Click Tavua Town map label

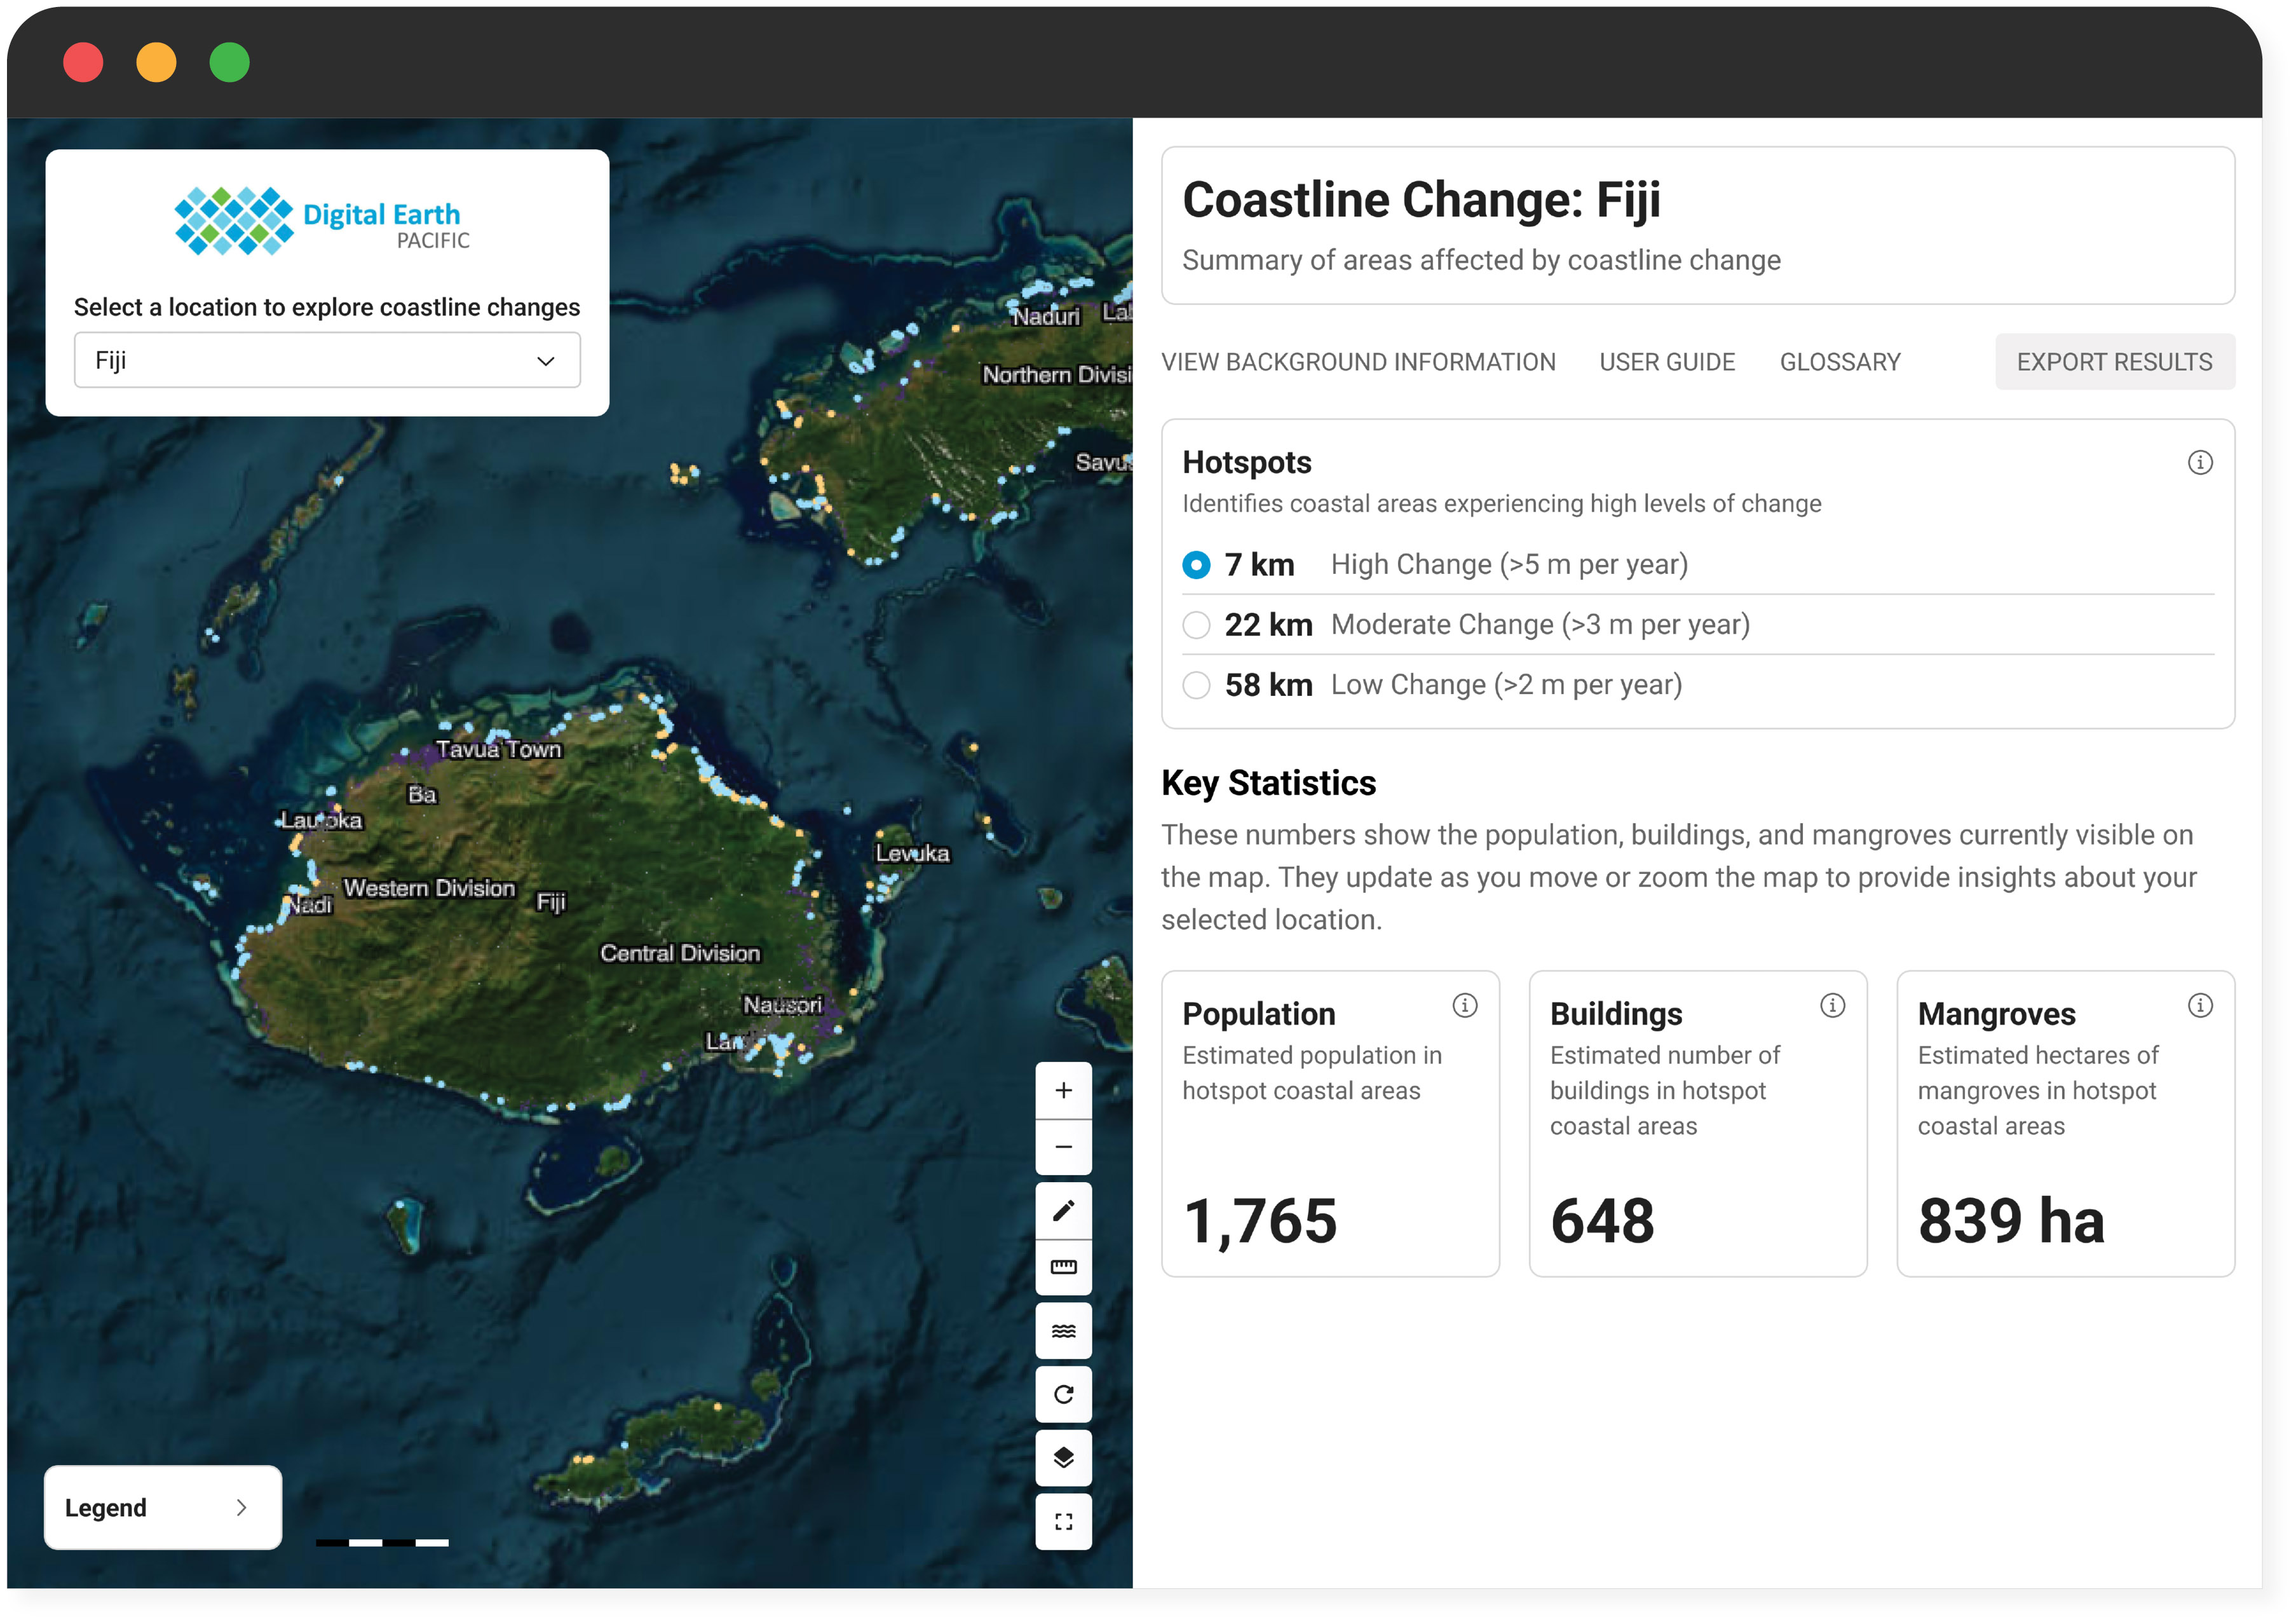(x=498, y=750)
